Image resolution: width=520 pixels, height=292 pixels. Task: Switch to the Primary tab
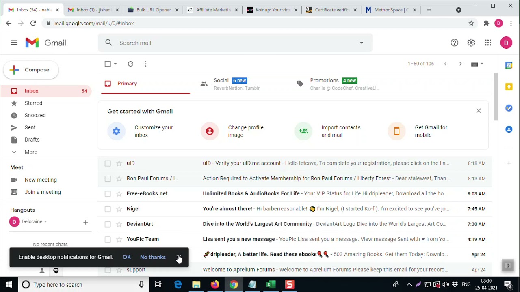click(145, 84)
